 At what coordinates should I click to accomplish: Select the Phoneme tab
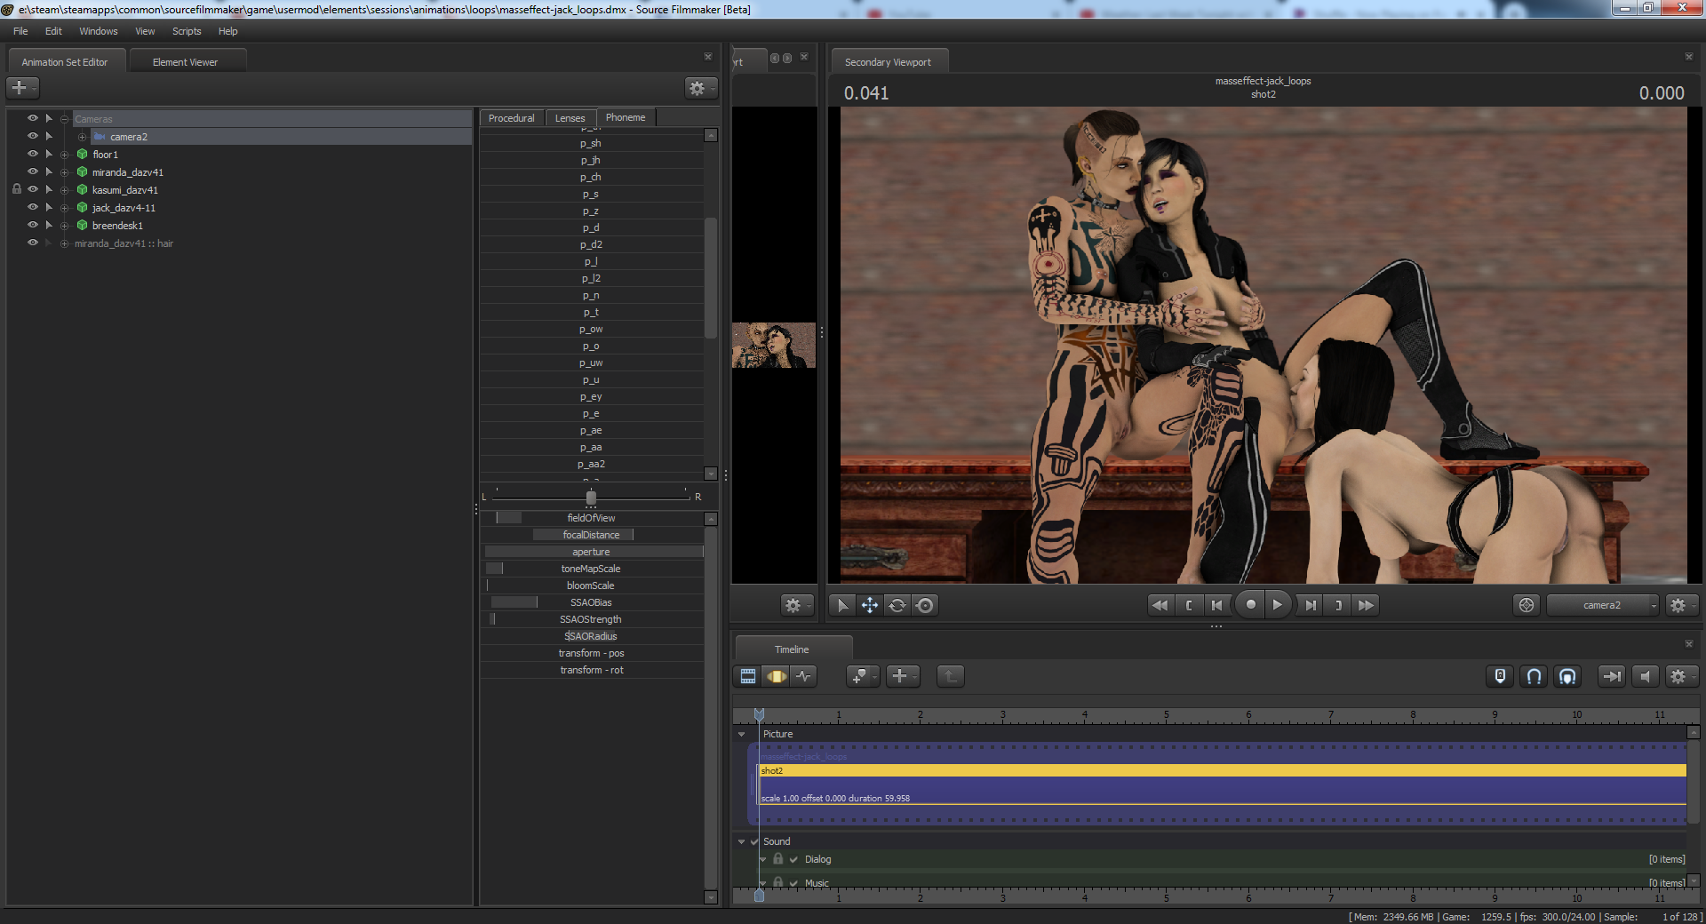(626, 117)
